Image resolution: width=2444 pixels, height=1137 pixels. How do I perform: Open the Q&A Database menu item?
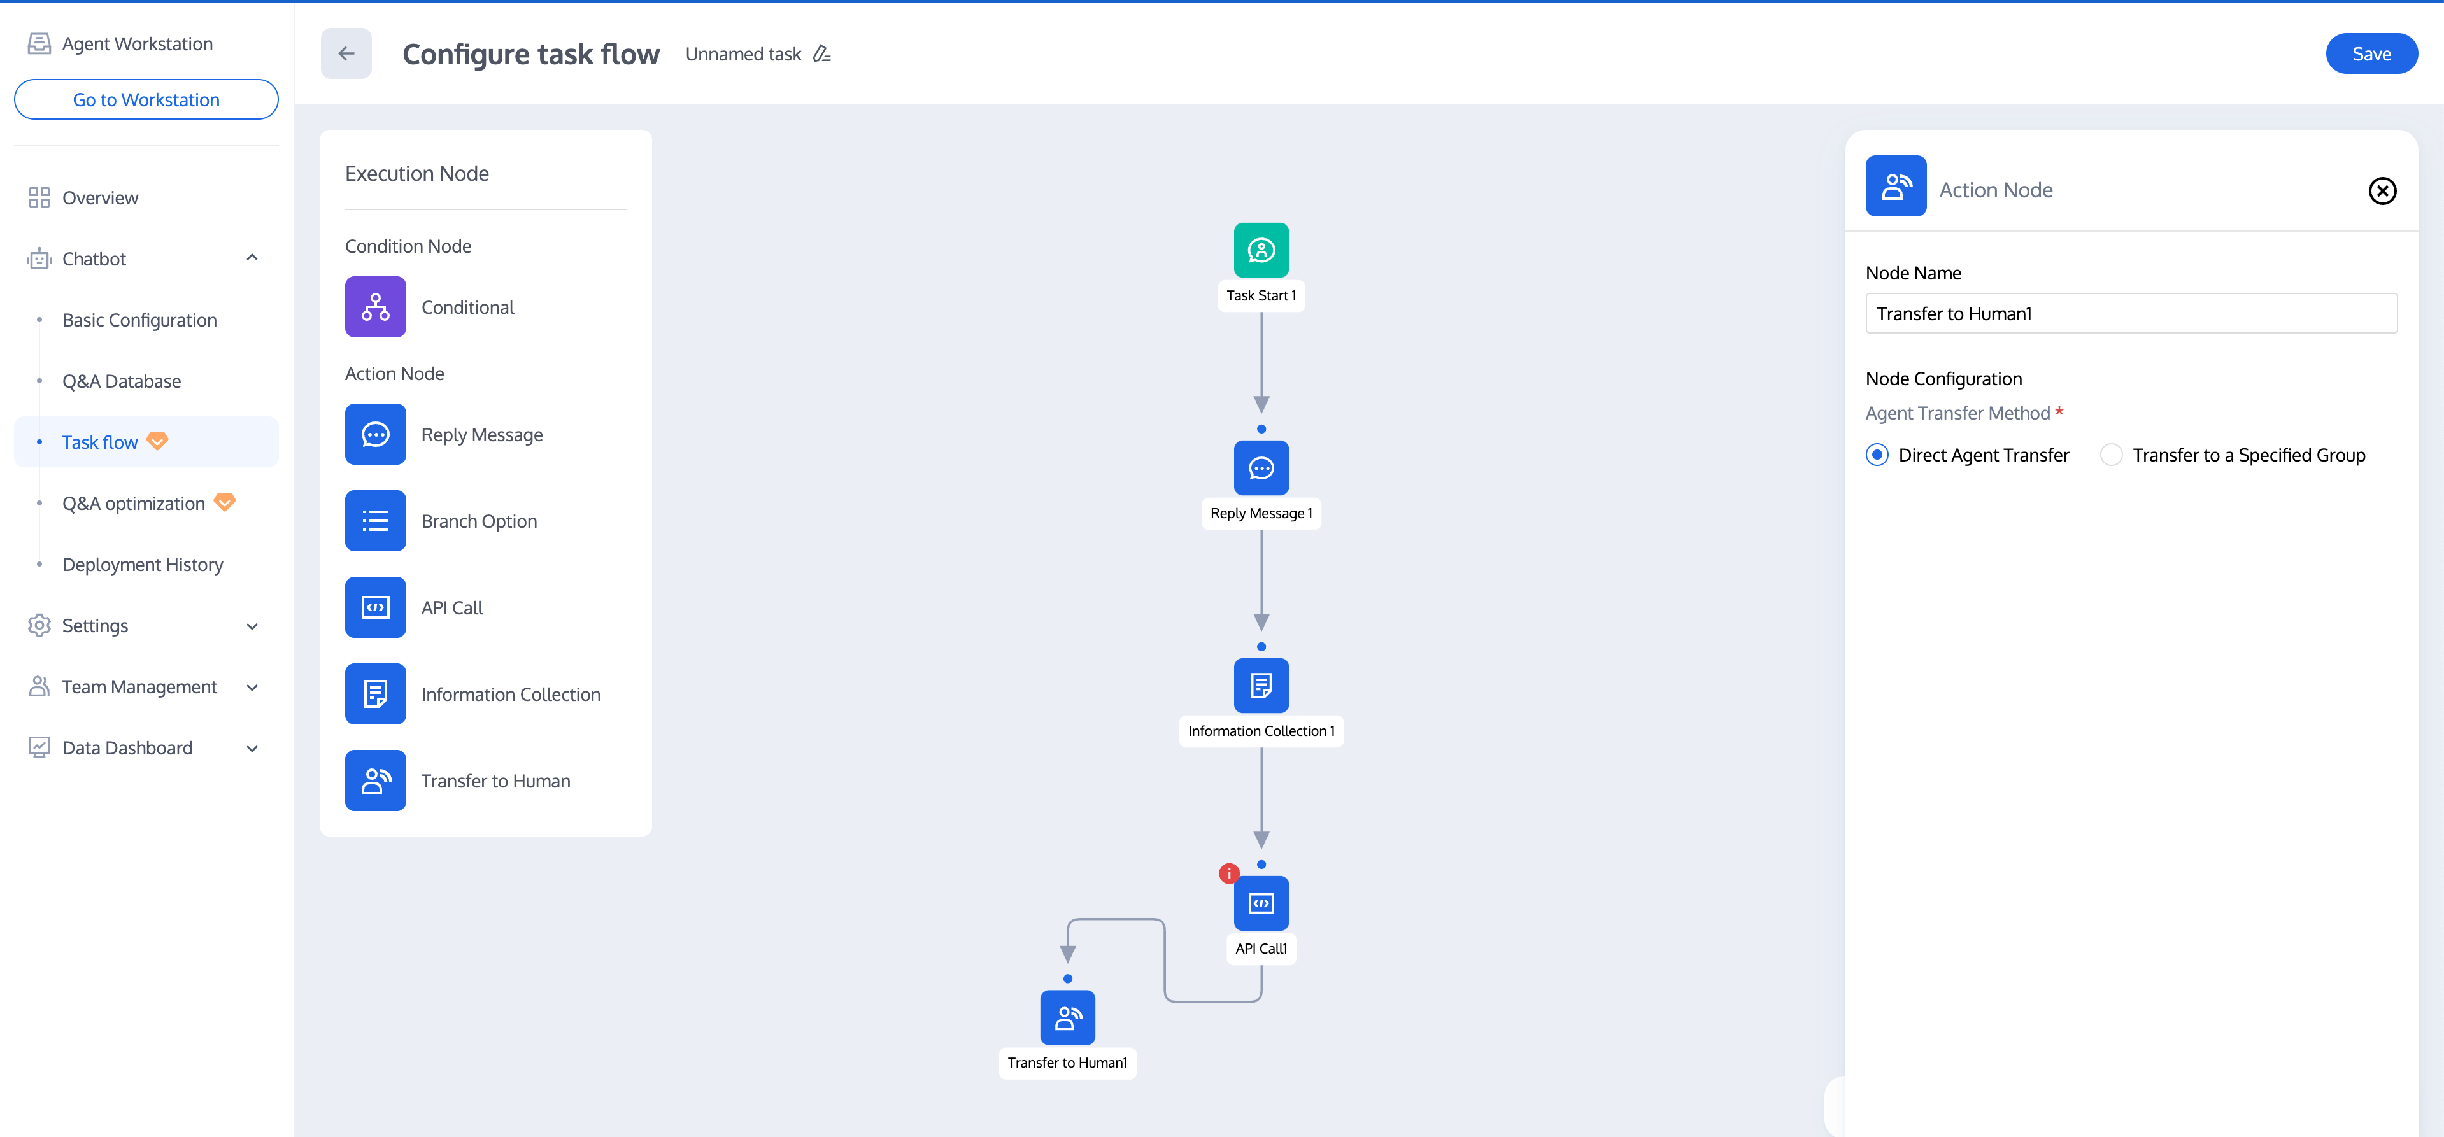coord(122,381)
